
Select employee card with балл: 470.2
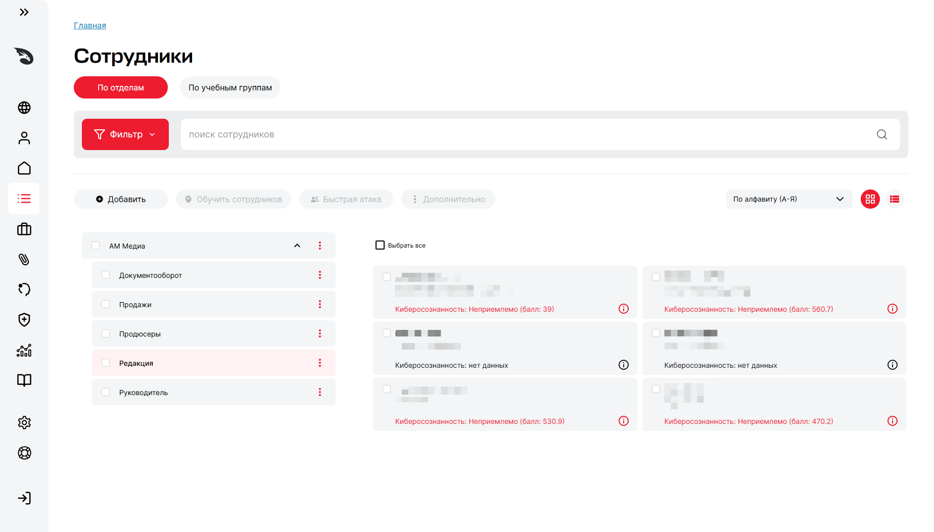[656, 389]
